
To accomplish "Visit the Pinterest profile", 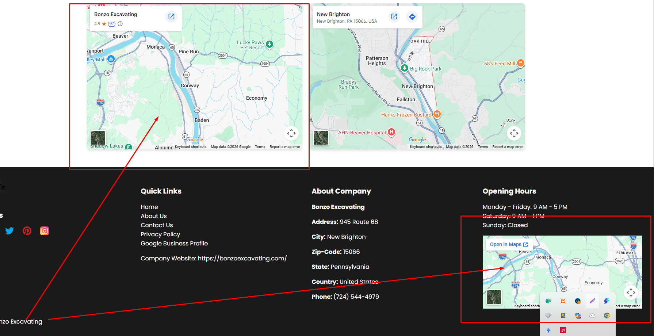I will click(27, 231).
